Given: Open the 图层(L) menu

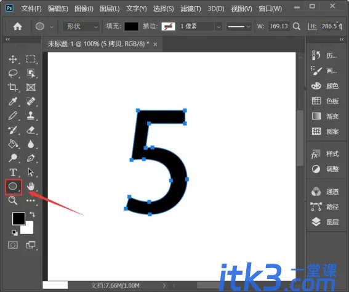Looking at the screenshot, I should click(110, 9).
